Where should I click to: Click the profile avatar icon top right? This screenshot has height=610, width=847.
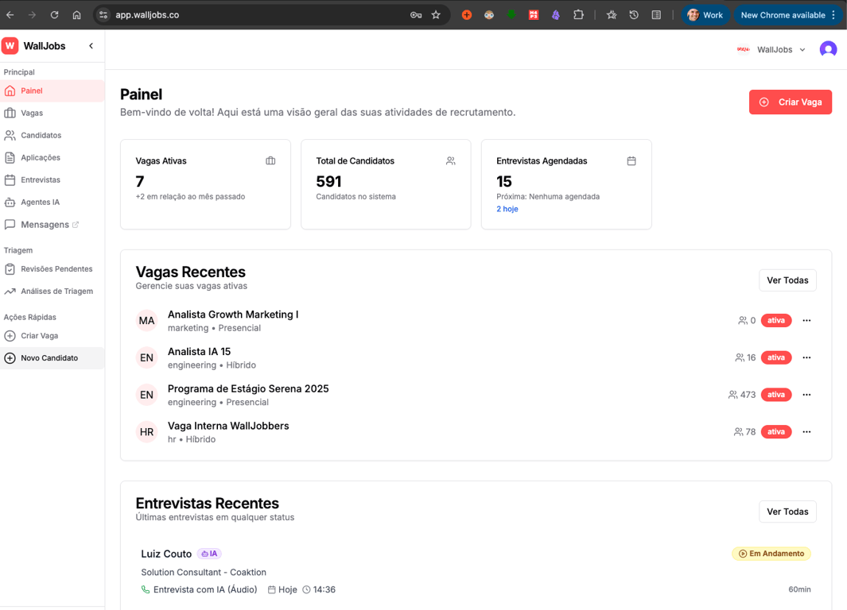click(x=828, y=49)
